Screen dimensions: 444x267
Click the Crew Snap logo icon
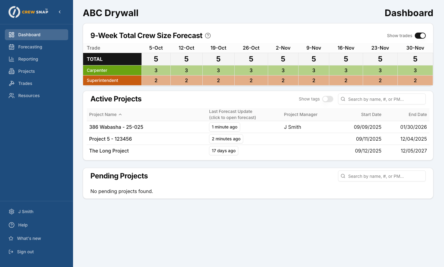[x=14, y=12]
